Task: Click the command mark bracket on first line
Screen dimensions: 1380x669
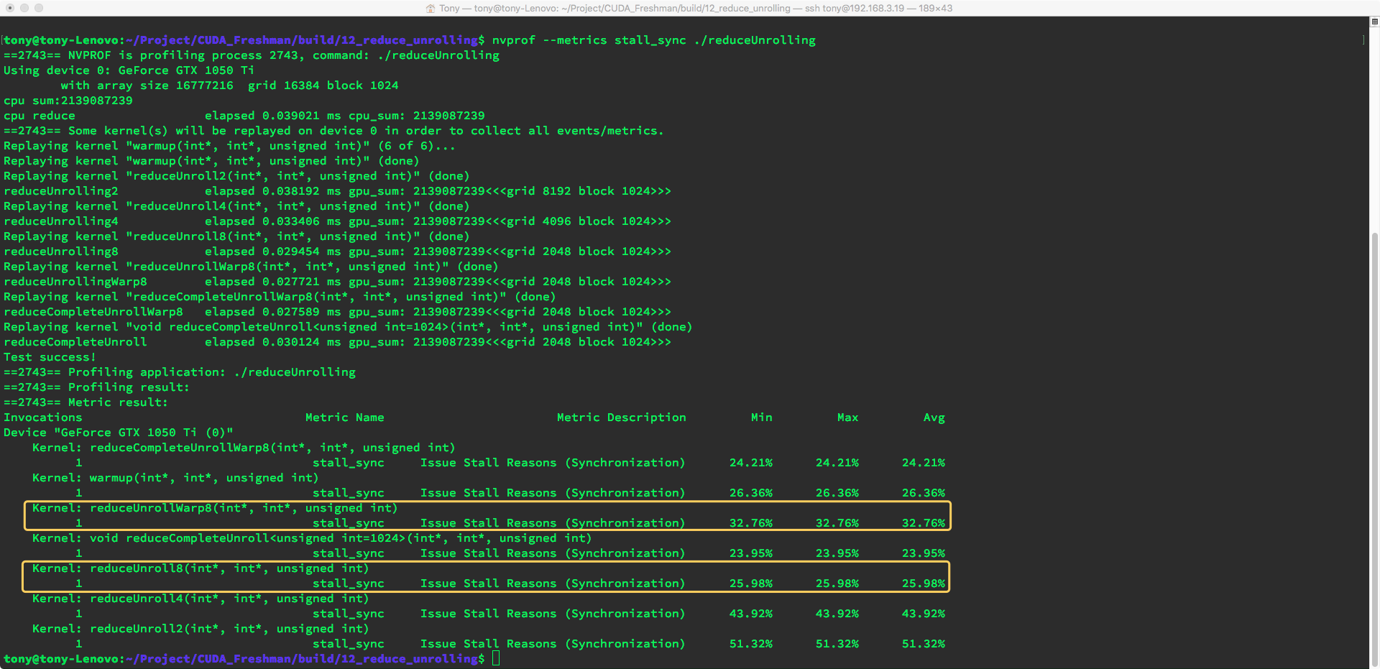Action: 1363,40
